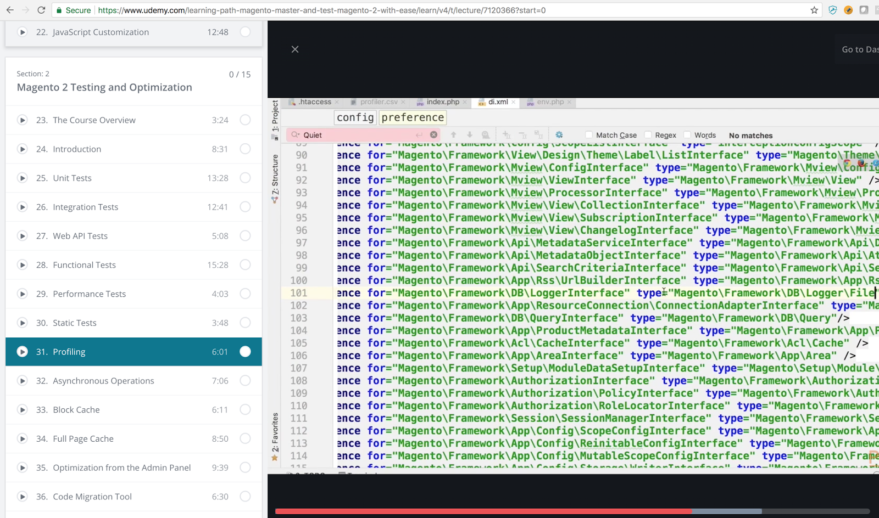Play lecture 22 JavaScript Customization

[x=22, y=32]
